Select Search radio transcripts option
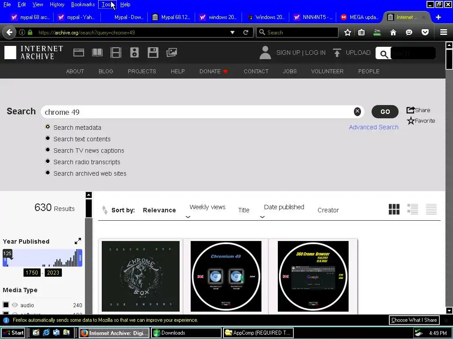This screenshot has width=453, height=339. point(48,162)
